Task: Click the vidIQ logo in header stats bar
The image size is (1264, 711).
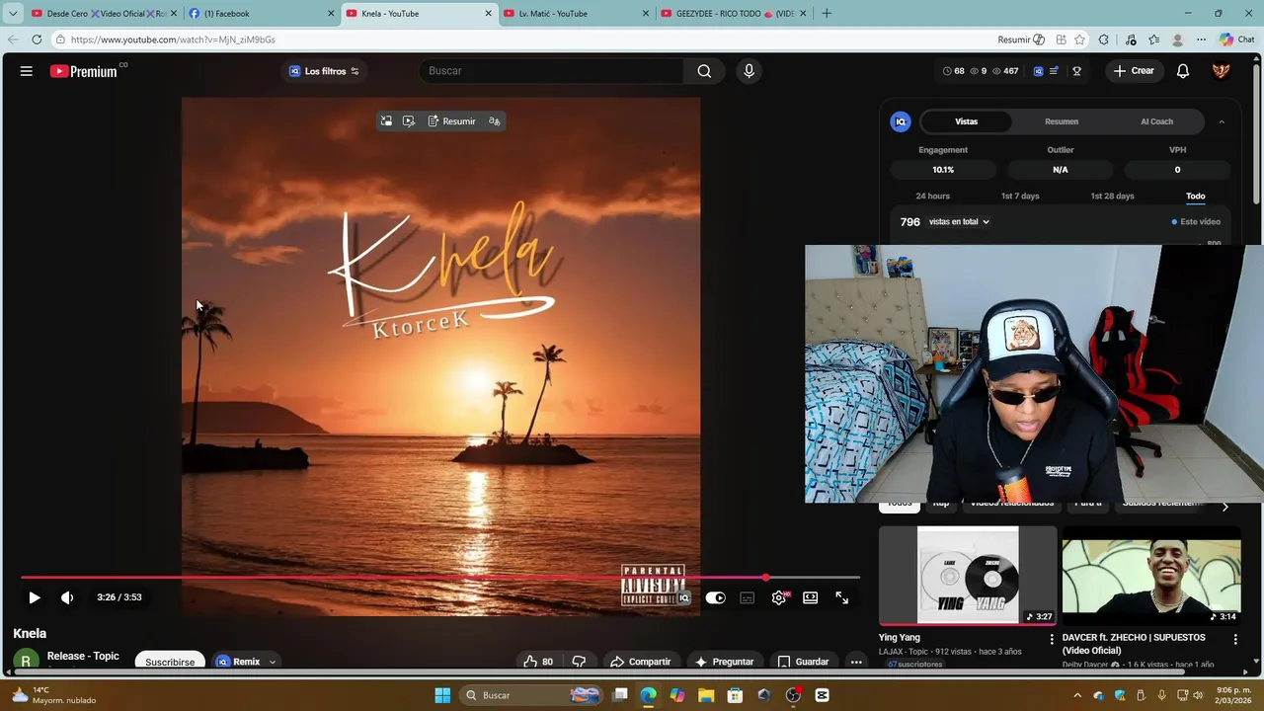Action: (1038, 71)
